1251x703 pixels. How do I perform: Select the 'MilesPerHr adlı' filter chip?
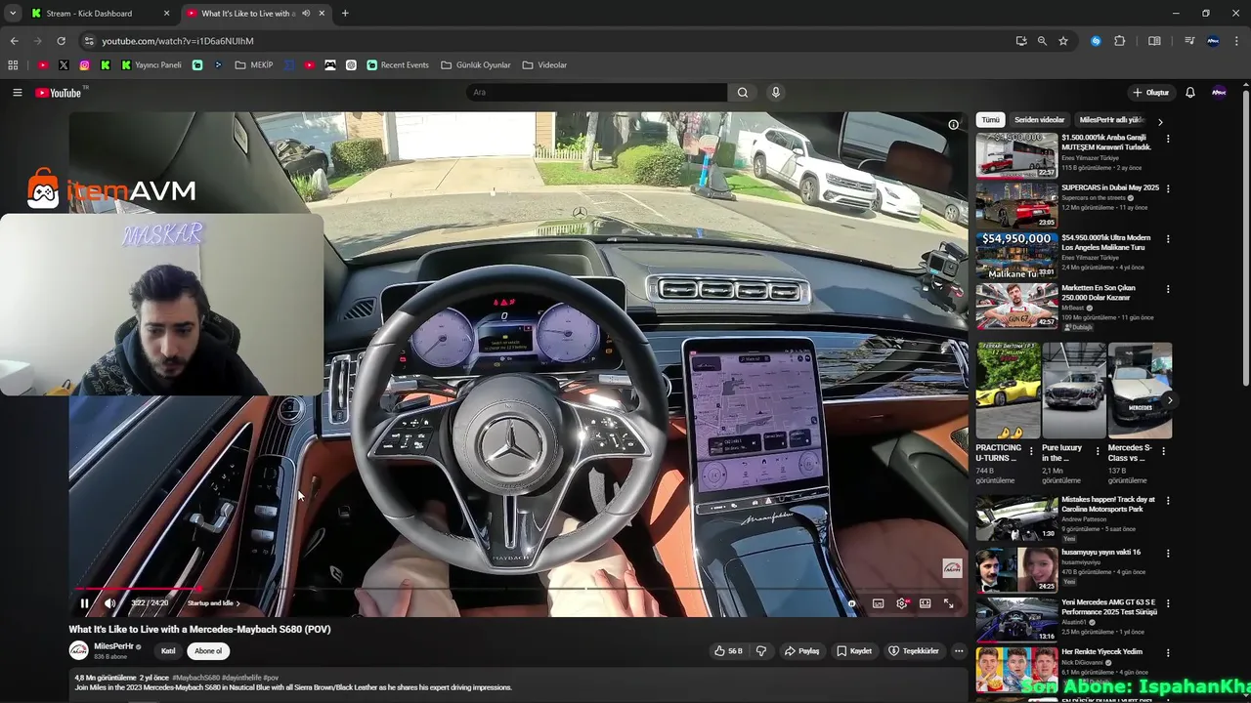tap(1111, 120)
